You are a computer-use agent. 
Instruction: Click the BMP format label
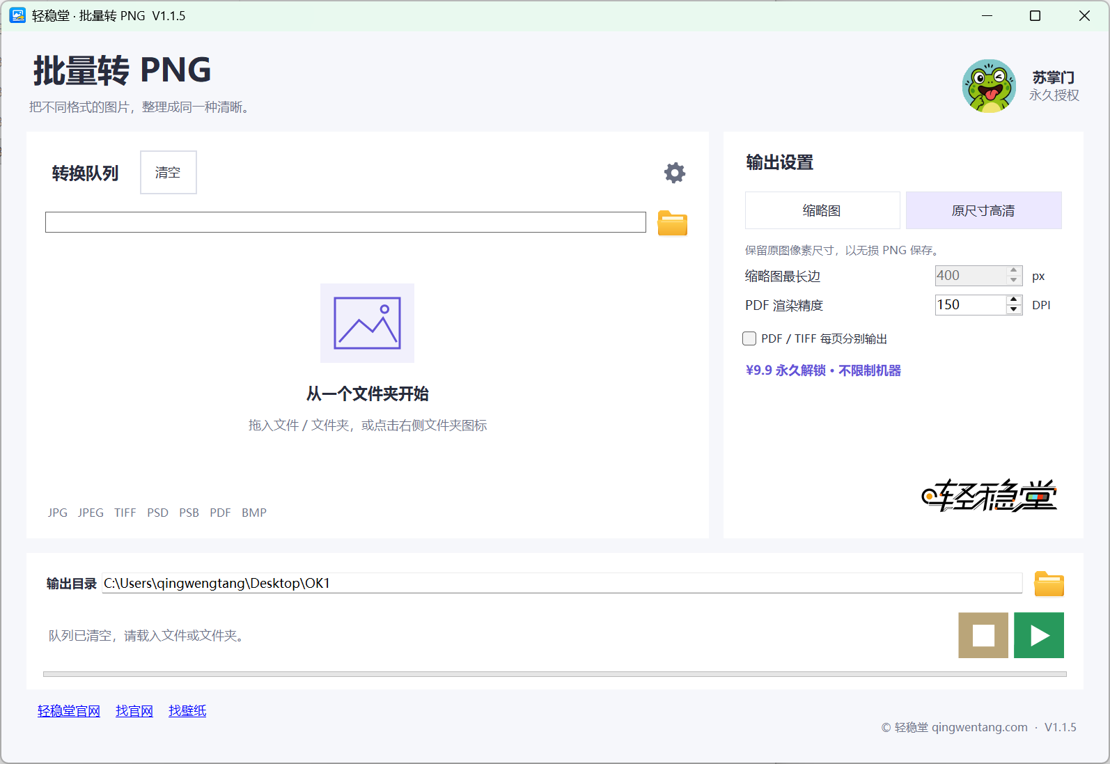tap(254, 513)
